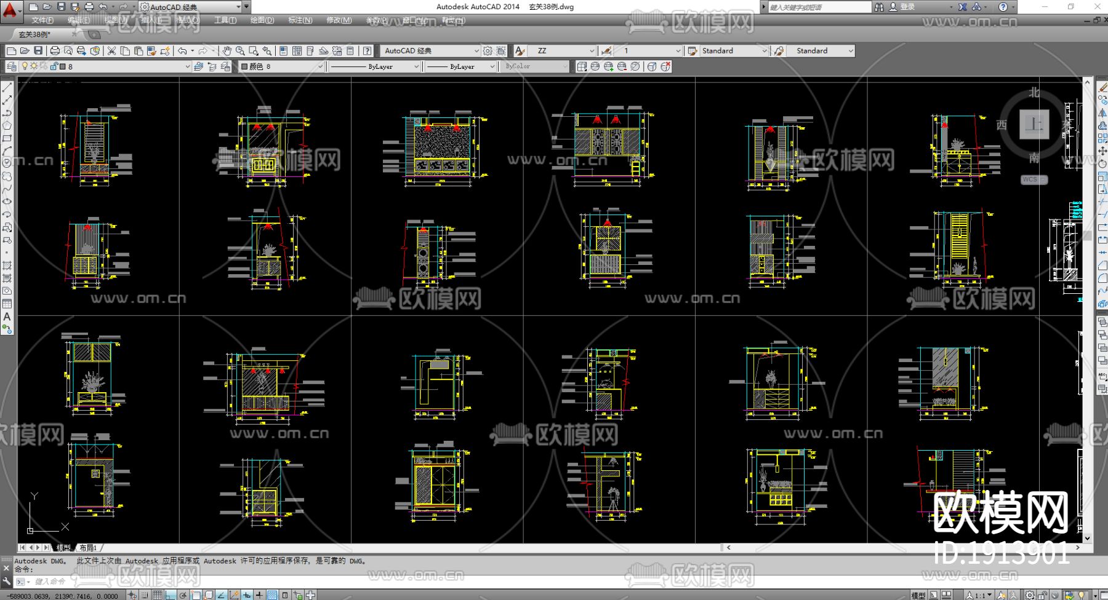Select the Text 'A' tool in draw toolbar
This screenshot has width=1108, height=600.
click(x=7, y=317)
